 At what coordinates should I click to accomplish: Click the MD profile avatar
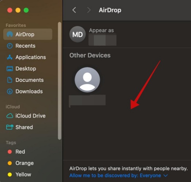click(77, 34)
